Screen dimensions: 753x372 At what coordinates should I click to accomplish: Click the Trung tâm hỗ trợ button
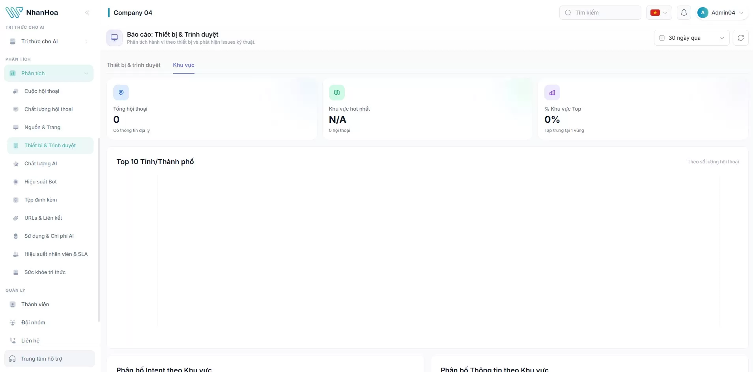50,359
